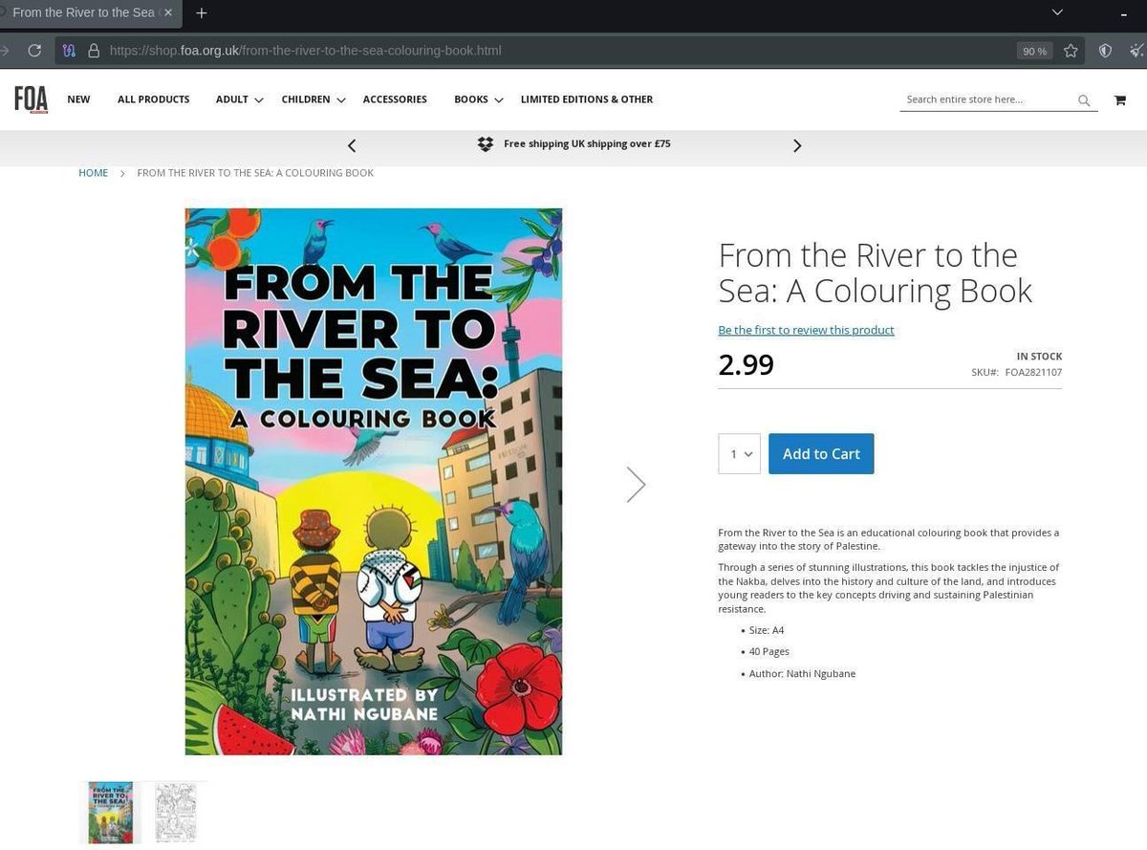The width and height of the screenshot is (1147, 850).
Task: Click the 90% zoom level indicator
Action: pos(1034,51)
